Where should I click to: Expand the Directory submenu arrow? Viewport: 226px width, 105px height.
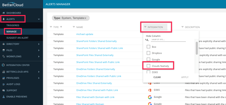(39, 44)
